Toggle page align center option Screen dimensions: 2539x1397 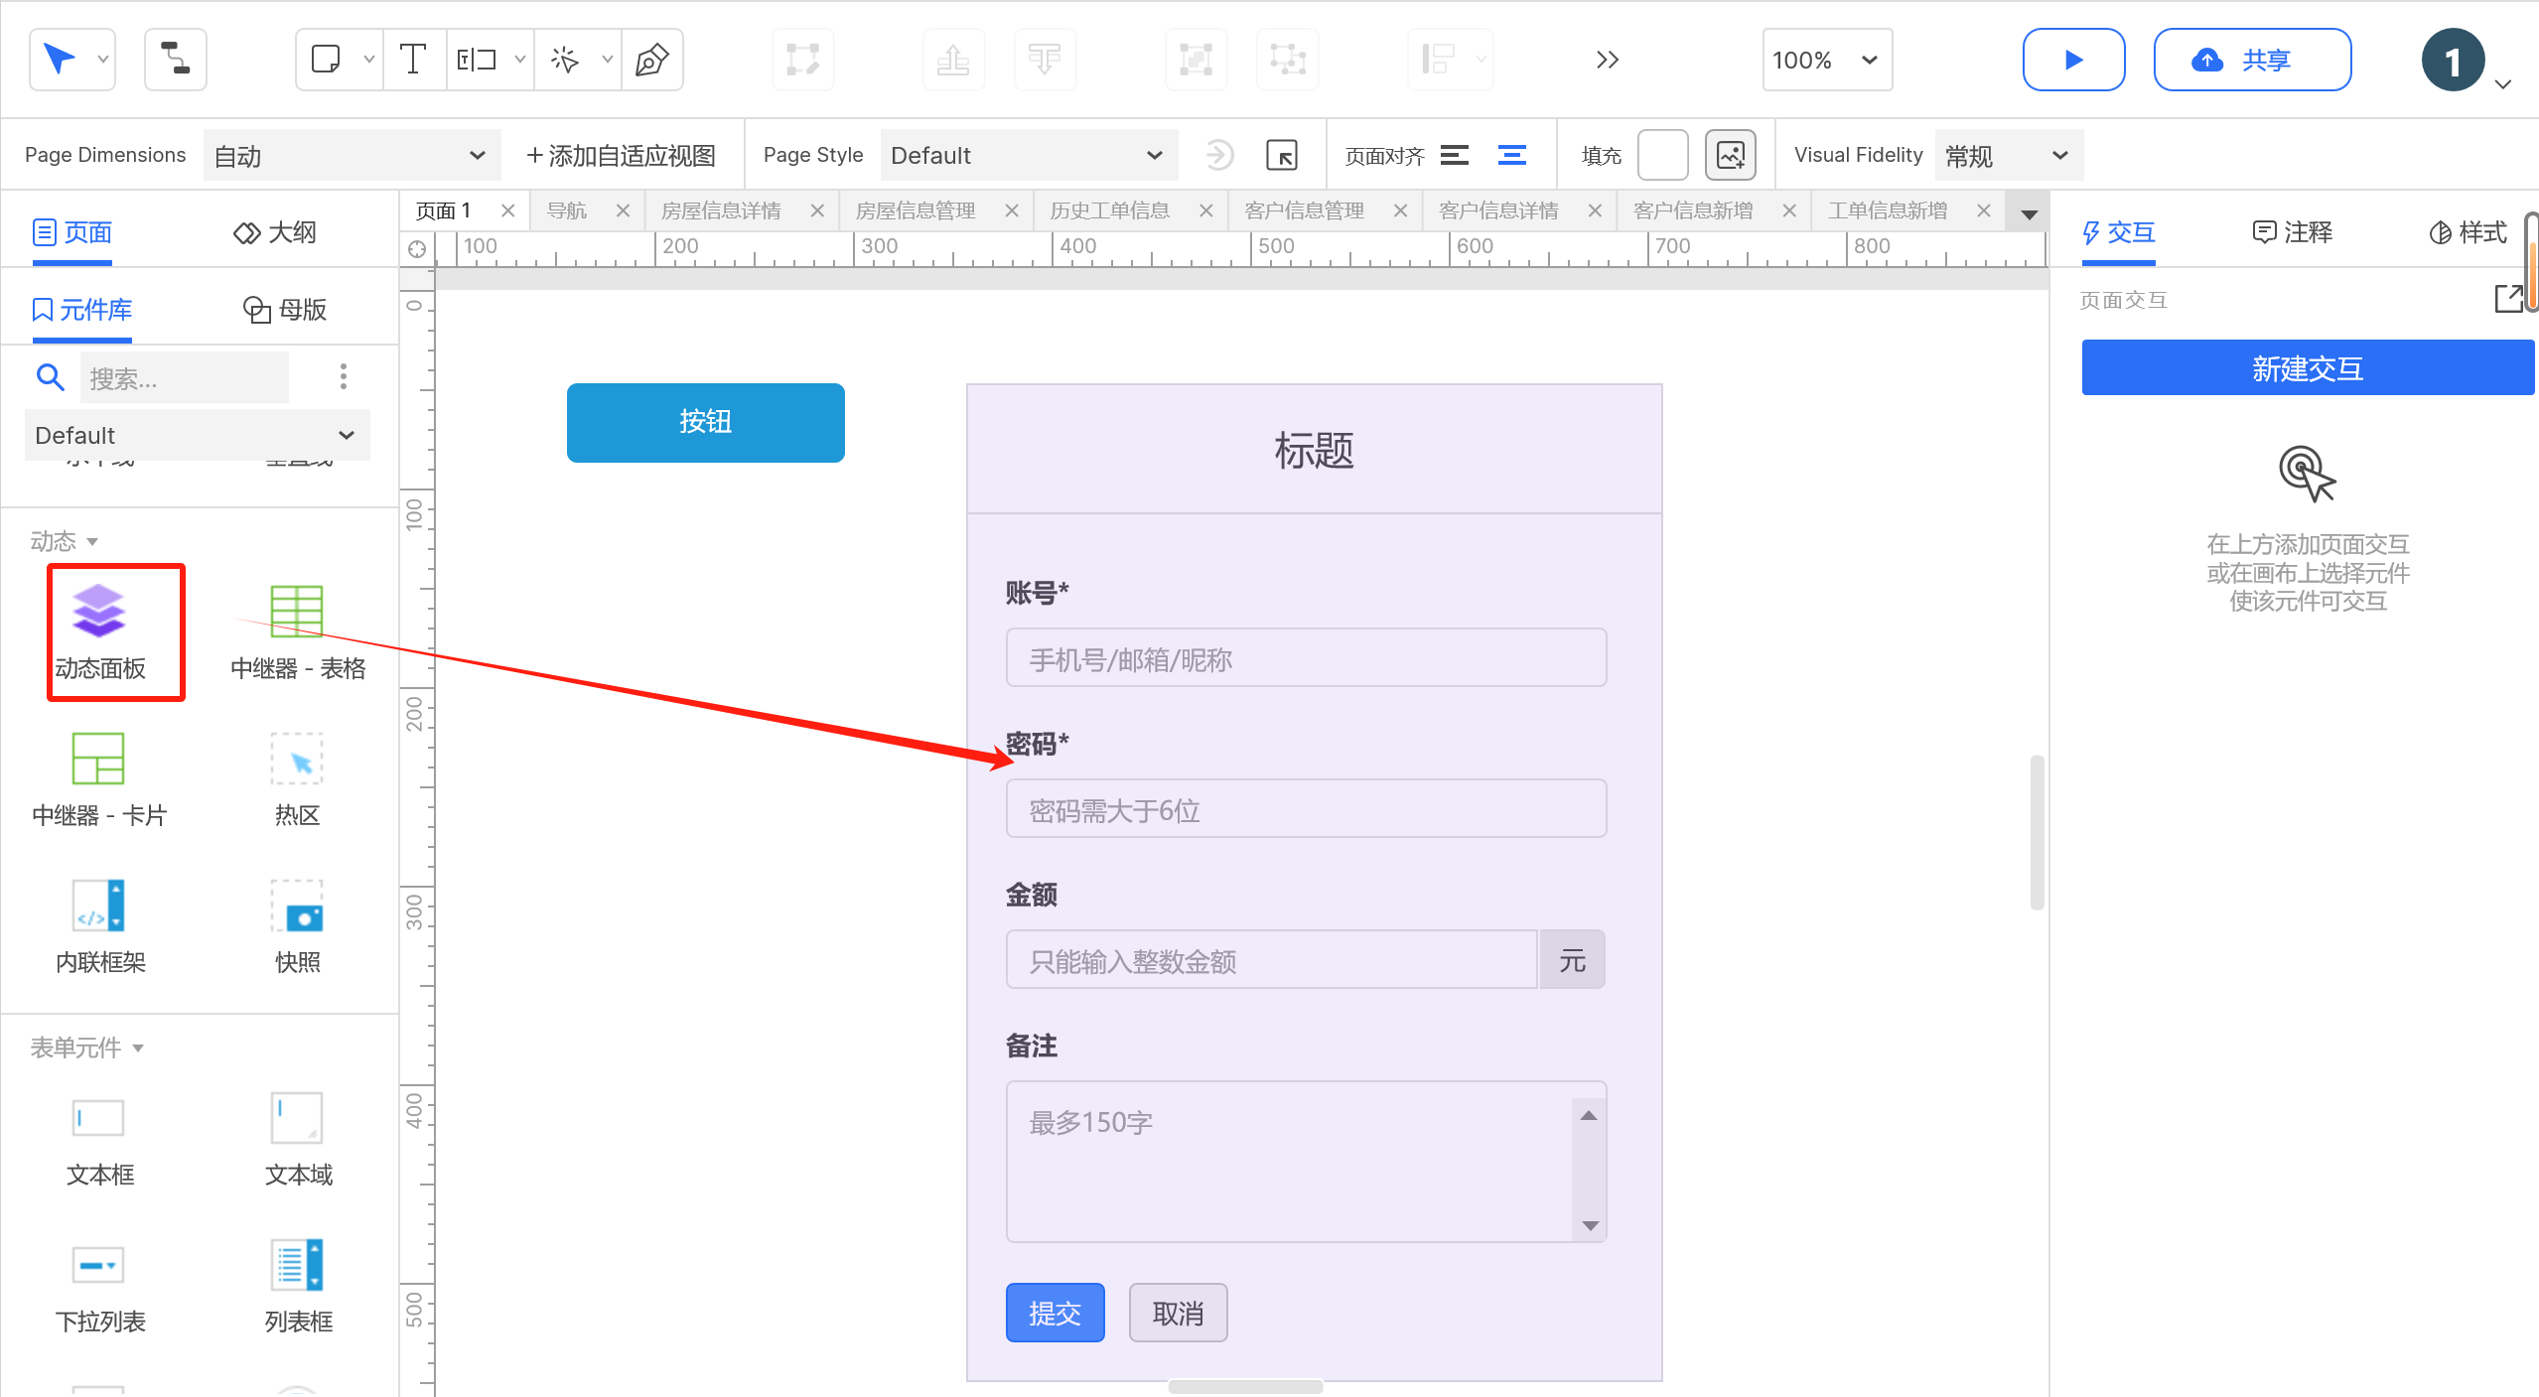1512,155
